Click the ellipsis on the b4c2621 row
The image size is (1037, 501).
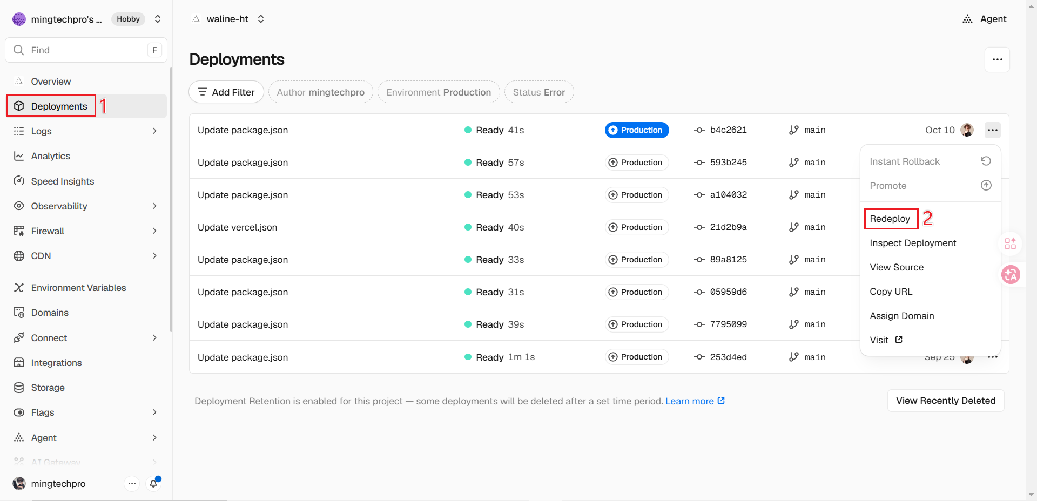pyautogui.click(x=992, y=130)
